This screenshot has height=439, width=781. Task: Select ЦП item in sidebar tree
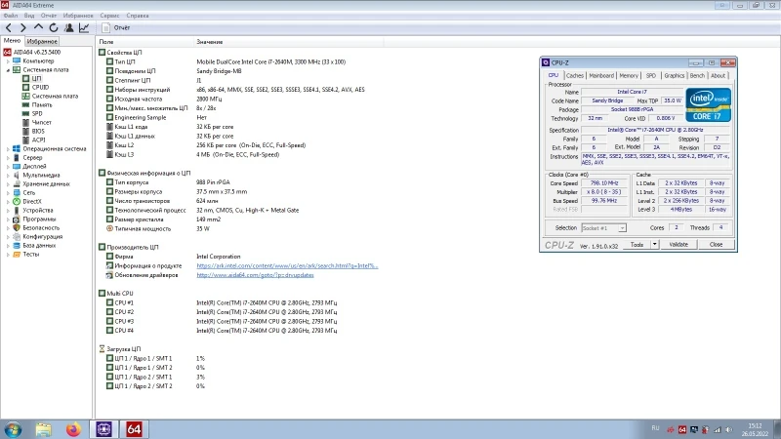click(36, 79)
